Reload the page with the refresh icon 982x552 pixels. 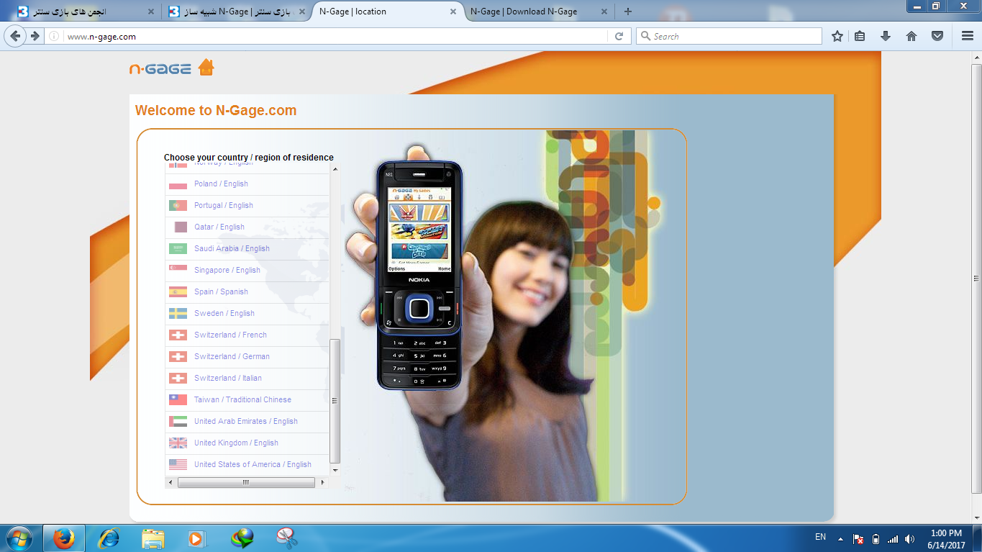click(619, 36)
